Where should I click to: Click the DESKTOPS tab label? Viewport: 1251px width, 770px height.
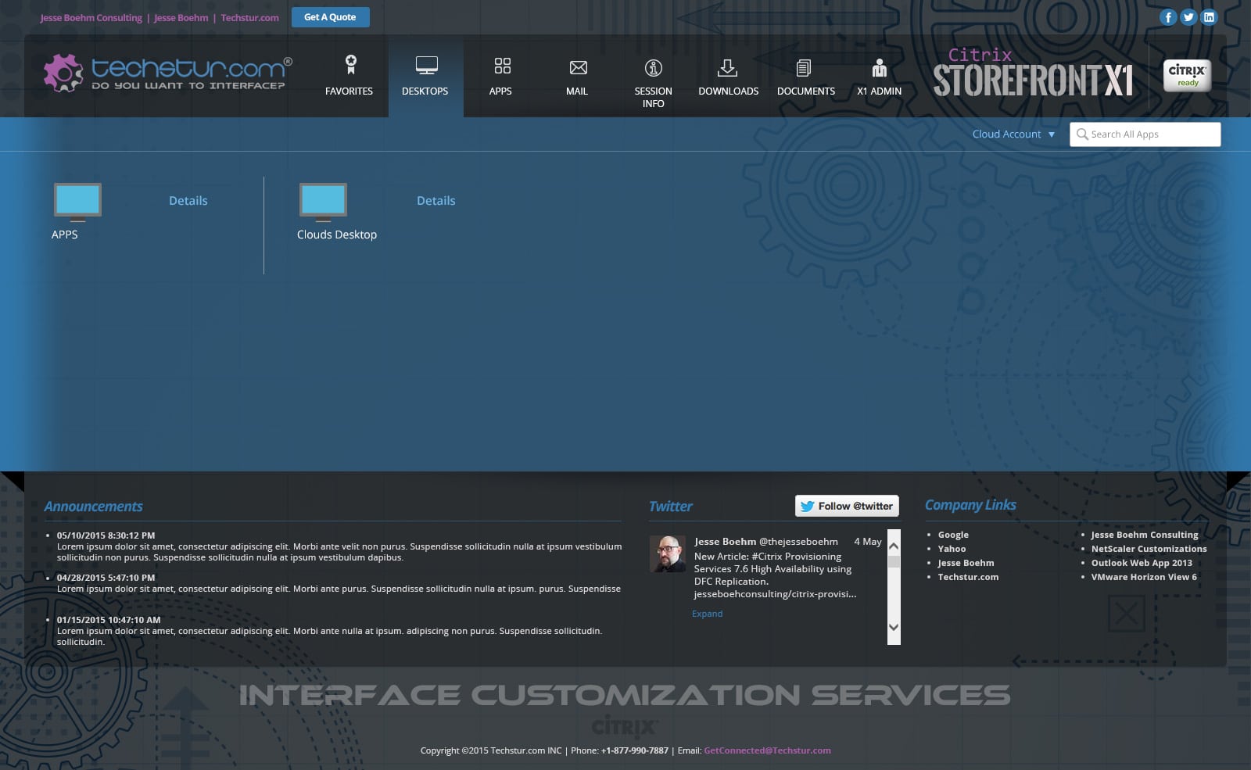pyautogui.click(x=425, y=91)
